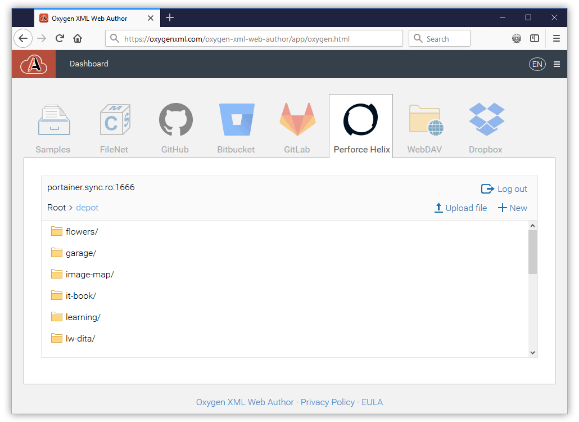579x422 pixels.
Task: Log out of the Perforce server
Action: (x=504, y=189)
